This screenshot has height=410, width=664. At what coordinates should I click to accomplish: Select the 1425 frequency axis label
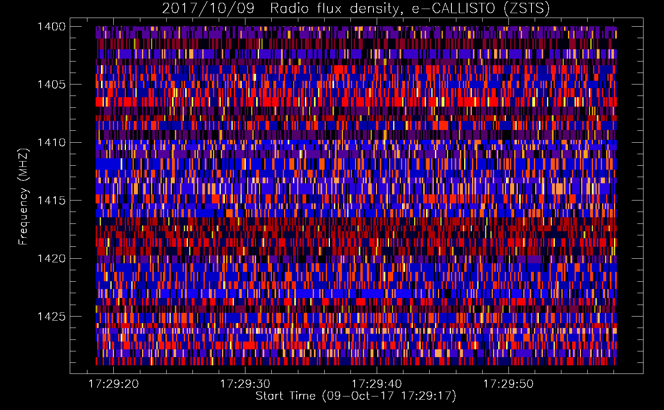click(51, 317)
